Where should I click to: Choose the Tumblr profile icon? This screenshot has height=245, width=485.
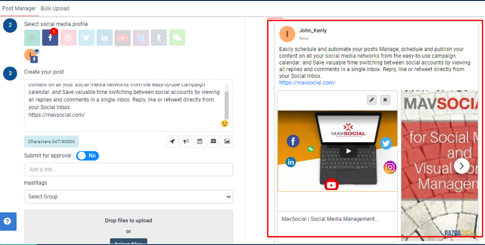159,38
